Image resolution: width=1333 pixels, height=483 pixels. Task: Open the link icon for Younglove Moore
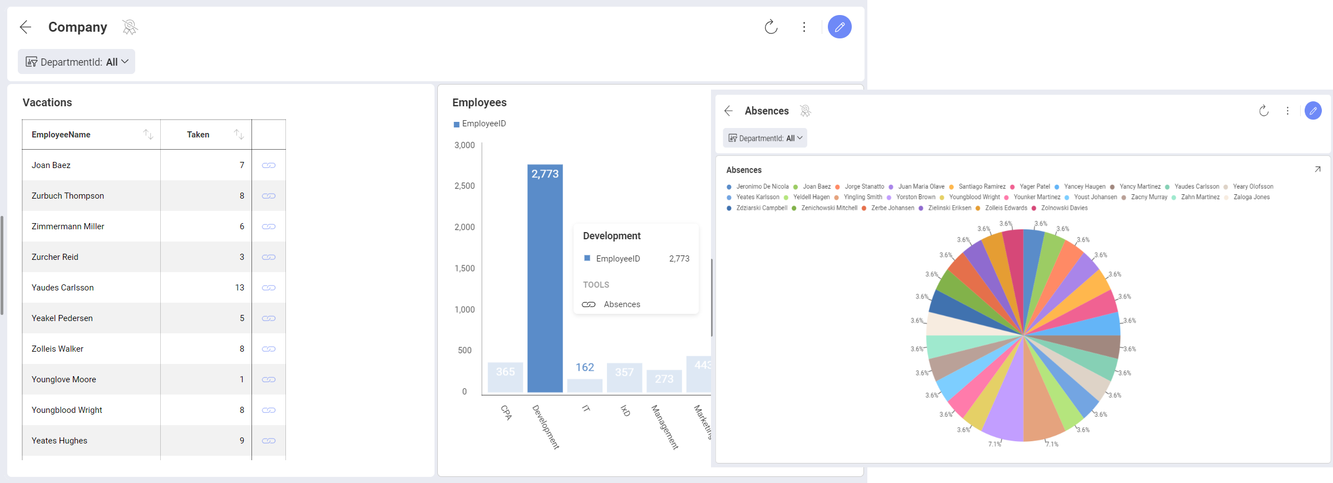pos(269,379)
